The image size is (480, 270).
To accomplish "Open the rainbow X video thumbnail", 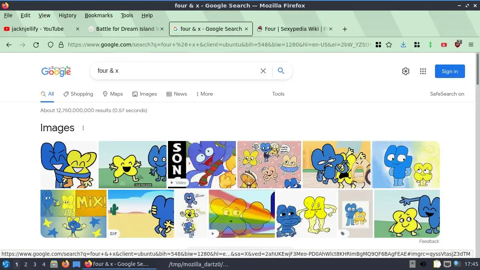I will pos(242,214).
